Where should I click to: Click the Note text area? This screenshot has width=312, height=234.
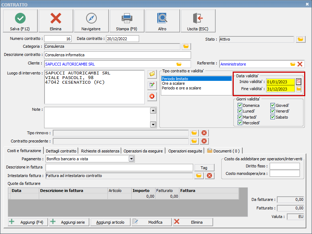coord(97,118)
